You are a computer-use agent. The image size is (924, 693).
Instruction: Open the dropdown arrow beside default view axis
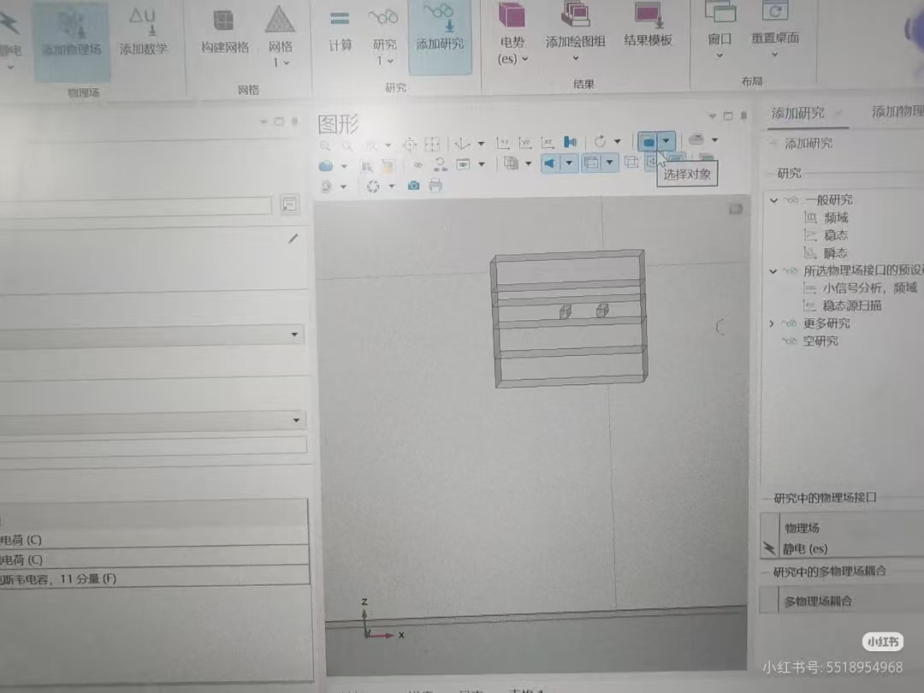pos(481,143)
